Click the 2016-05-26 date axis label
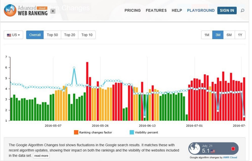The image size is (252, 161). coord(100,126)
